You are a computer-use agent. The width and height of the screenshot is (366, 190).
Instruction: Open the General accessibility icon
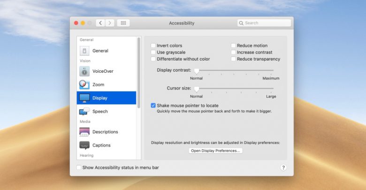tap(84, 51)
